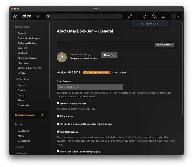The width and height of the screenshot is (193, 167).
Task: Click the green server lock icon
Action: pos(42,115)
